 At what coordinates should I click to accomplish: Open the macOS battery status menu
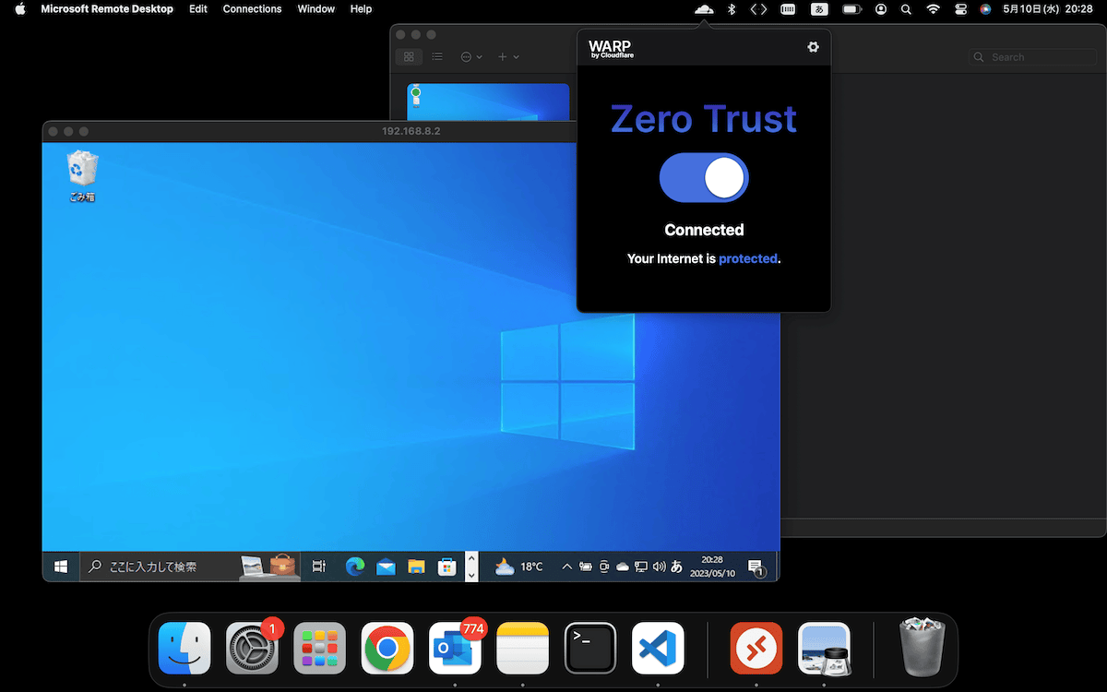pyautogui.click(x=851, y=9)
